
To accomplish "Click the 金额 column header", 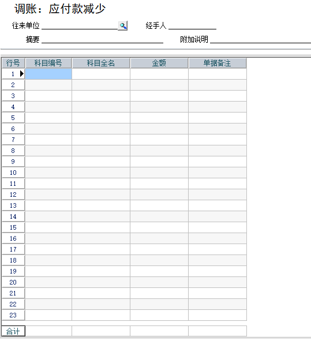I will tap(159, 63).
